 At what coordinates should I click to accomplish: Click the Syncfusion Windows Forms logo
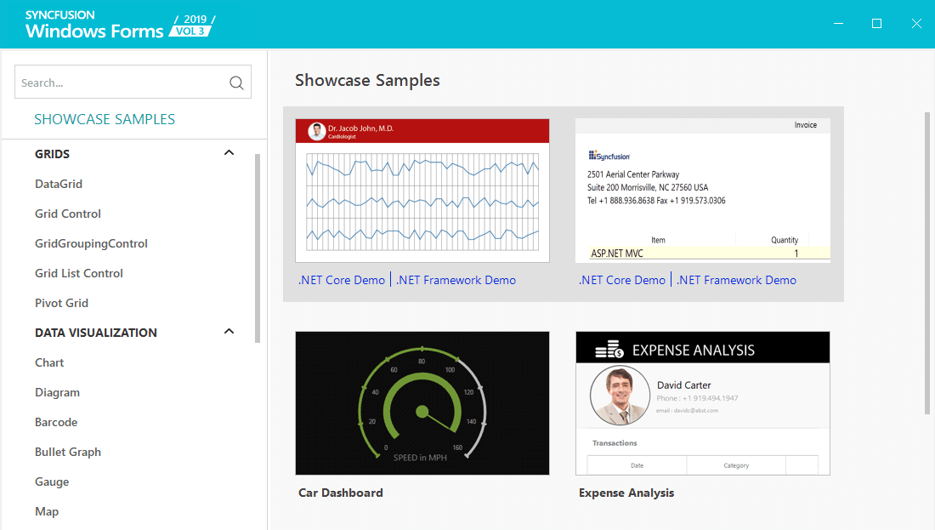(x=119, y=25)
